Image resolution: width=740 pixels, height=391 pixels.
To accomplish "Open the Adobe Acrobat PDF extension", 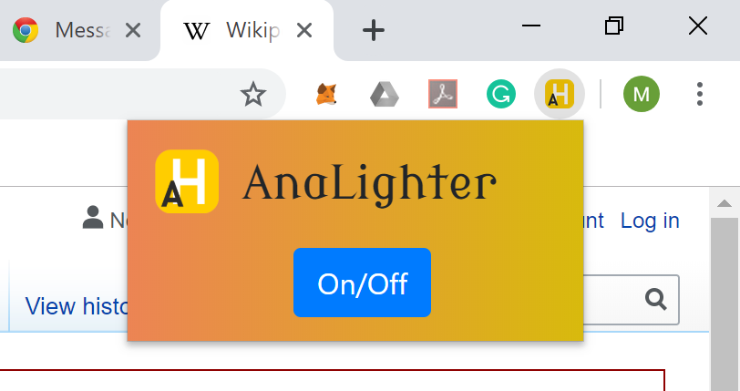I will click(443, 94).
